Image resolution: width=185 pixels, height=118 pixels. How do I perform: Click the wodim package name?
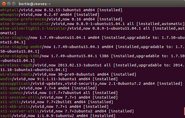tap(6, 79)
